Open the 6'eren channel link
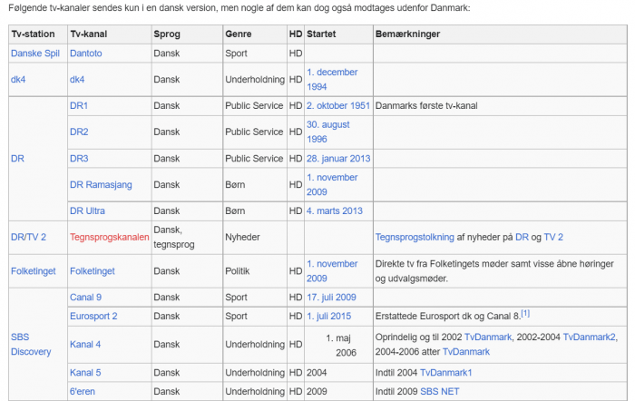The width and height of the screenshot is (635, 401). click(x=83, y=392)
